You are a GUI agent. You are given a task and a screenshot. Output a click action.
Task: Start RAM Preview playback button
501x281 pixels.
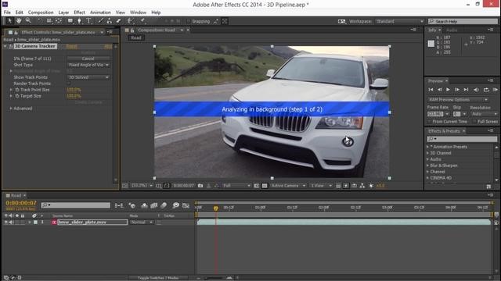point(496,90)
